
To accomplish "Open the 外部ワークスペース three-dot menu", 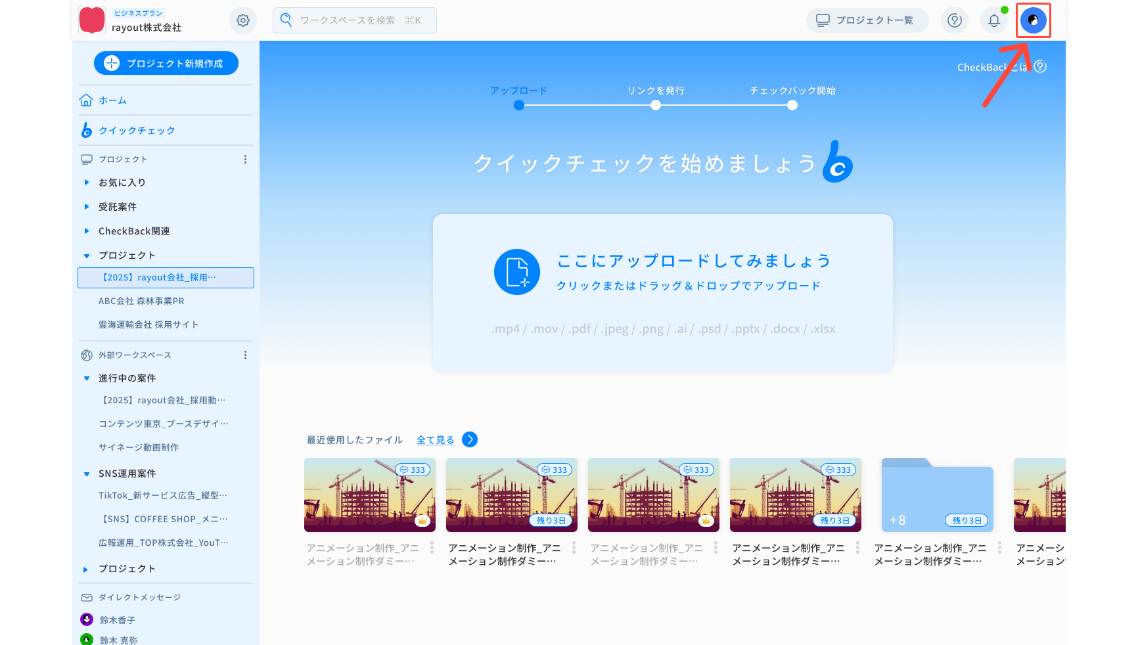I will pos(245,355).
